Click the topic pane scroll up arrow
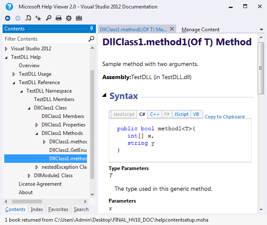 click(x=261, y=37)
